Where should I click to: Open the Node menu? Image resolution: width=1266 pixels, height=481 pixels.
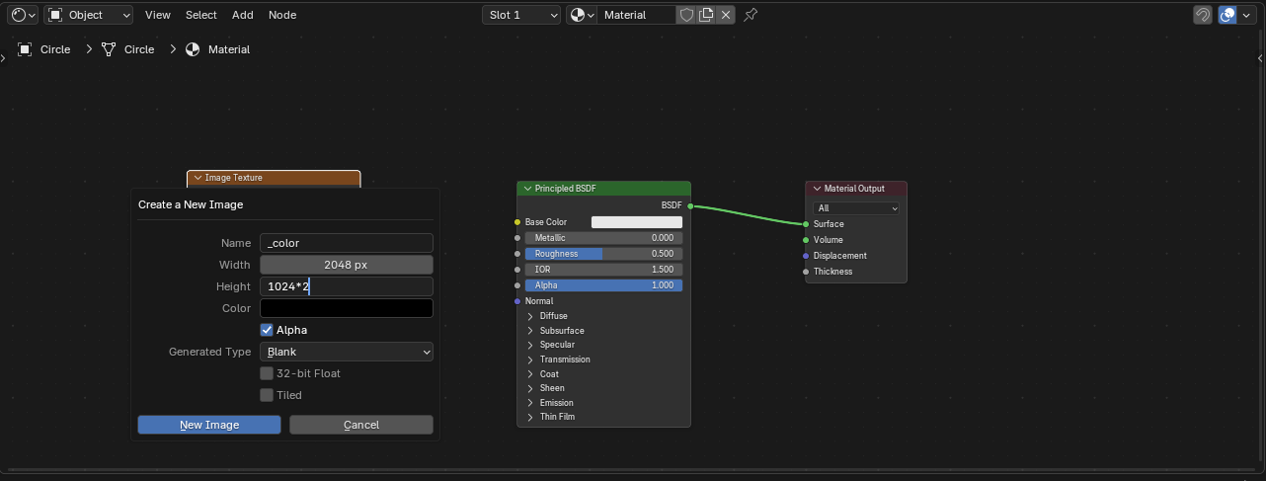click(x=281, y=15)
